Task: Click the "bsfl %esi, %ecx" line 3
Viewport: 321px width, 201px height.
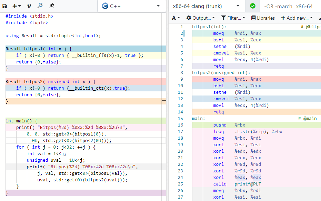Action: click(x=237, y=40)
